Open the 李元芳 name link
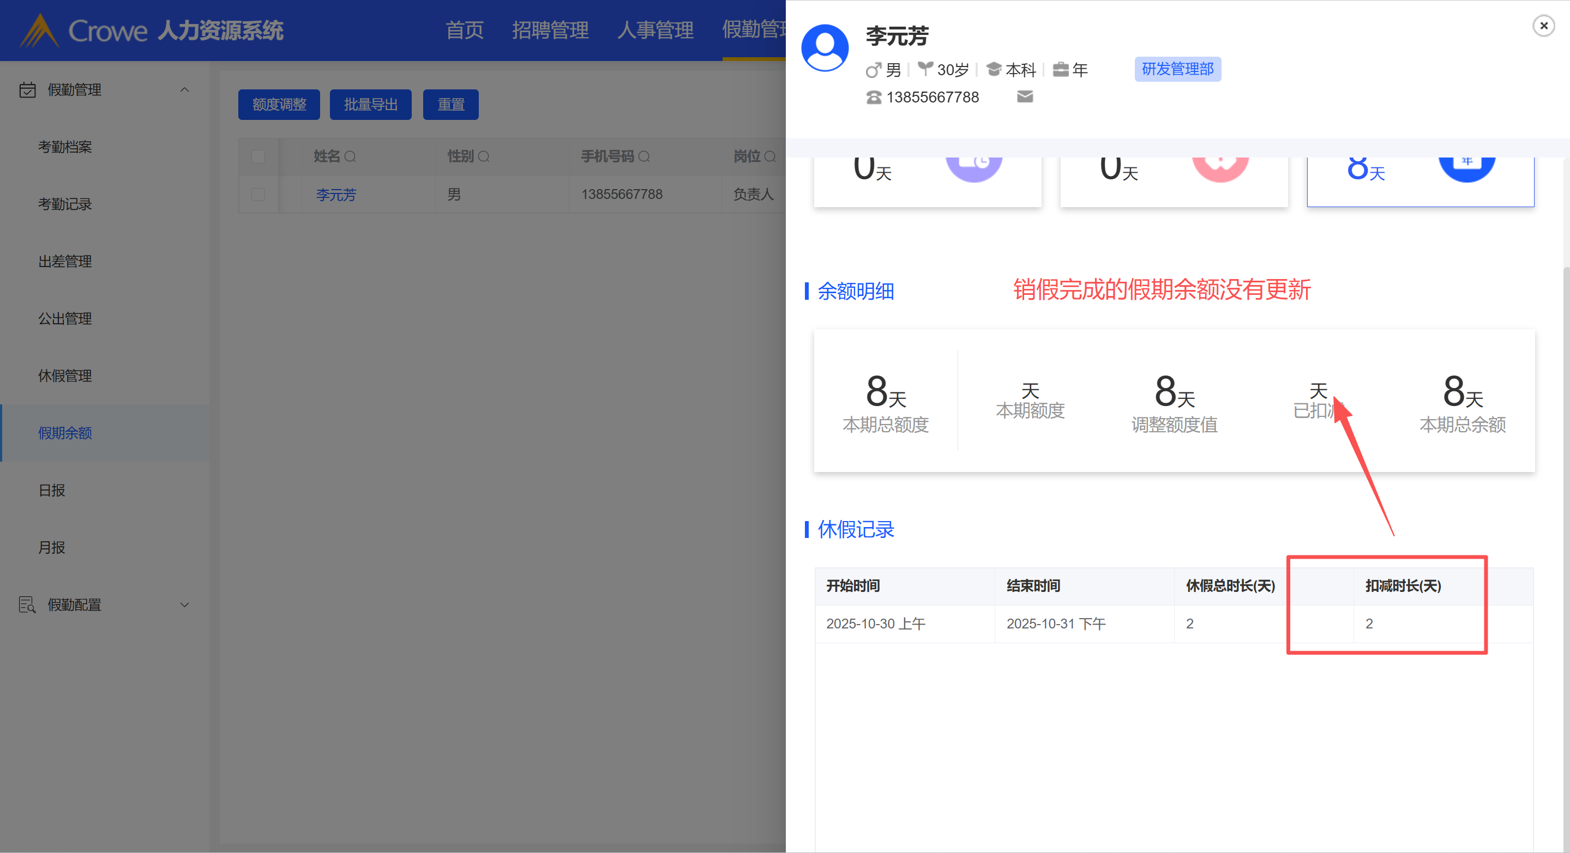 [336, 195]
